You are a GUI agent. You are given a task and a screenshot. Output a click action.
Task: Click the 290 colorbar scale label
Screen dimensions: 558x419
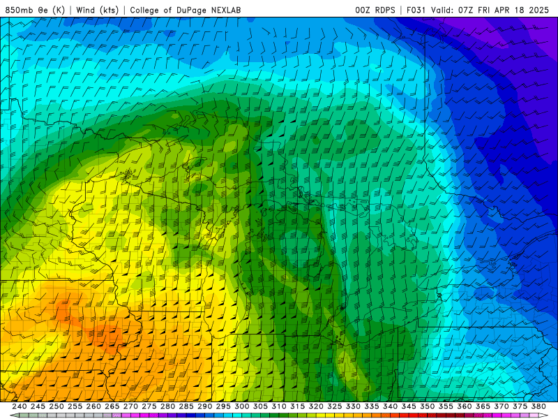(204, 406)
